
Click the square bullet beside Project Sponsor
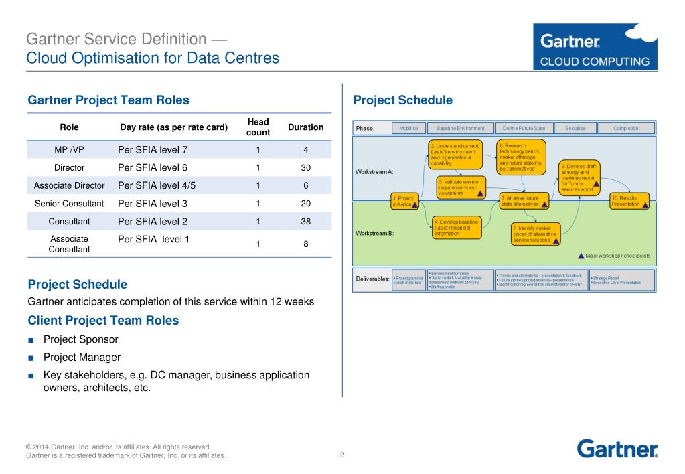tap(31, 340)
